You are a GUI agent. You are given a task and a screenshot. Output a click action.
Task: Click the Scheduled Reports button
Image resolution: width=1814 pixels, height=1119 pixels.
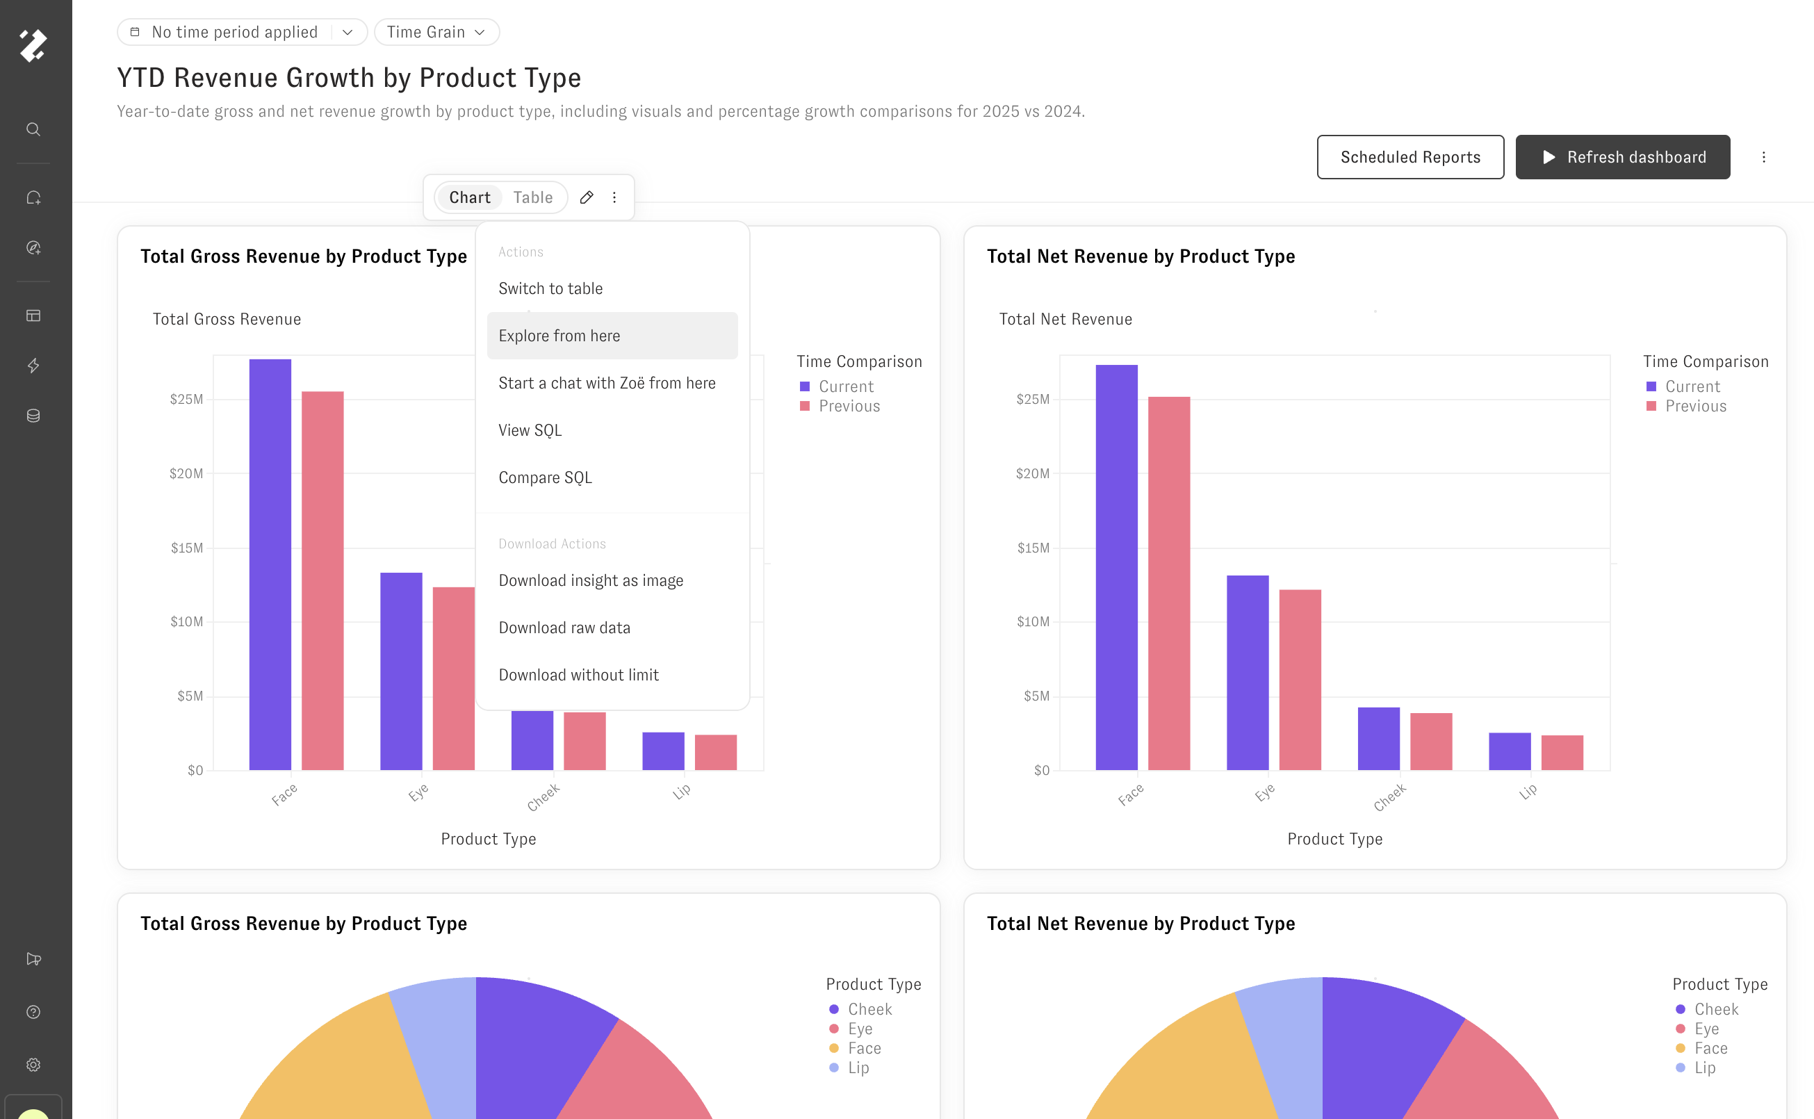click(x=1410, y=157)
